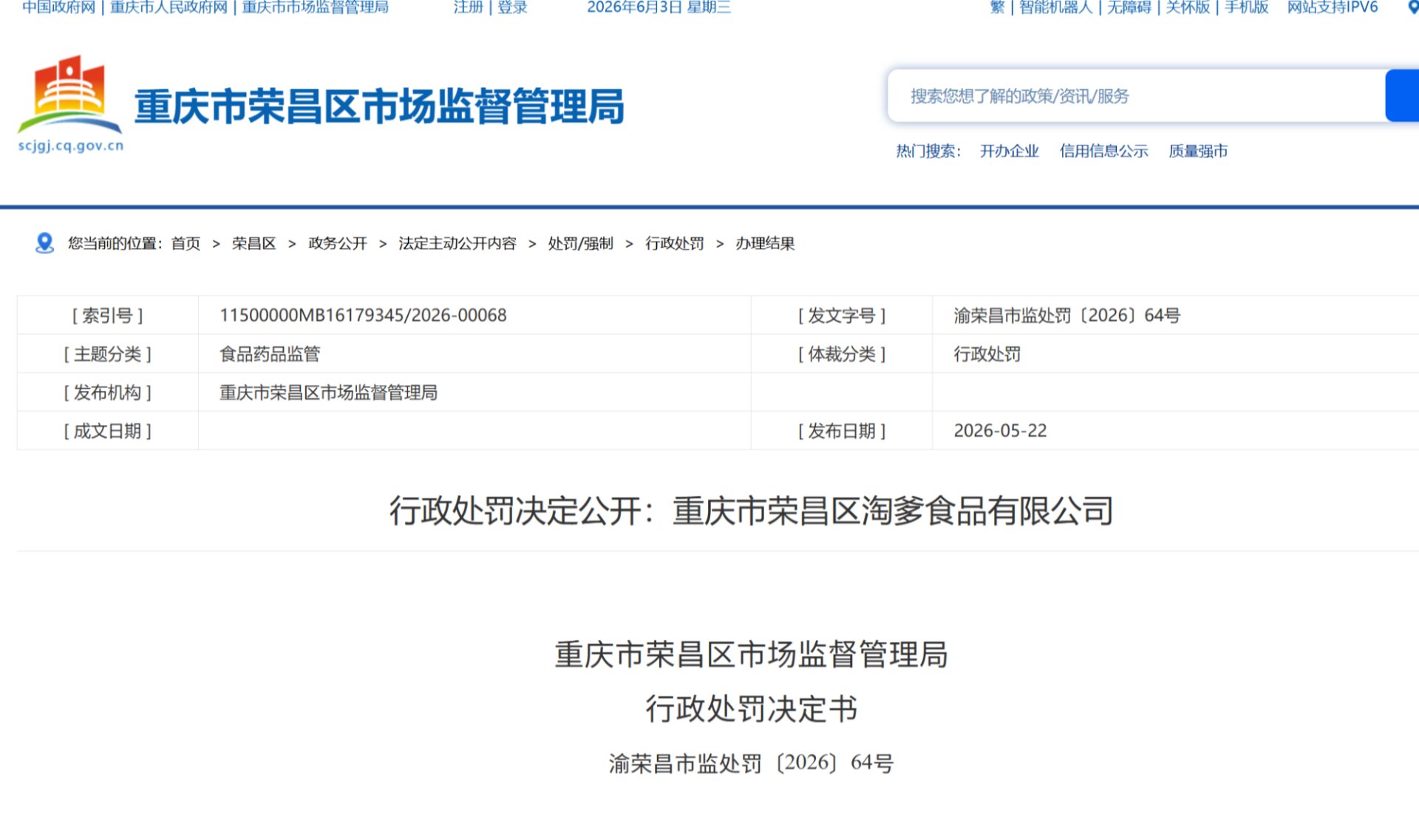
Task: Click document number 渝荣昌市监处罚〔2026〕64号 in table
Action: [1066, 316]
